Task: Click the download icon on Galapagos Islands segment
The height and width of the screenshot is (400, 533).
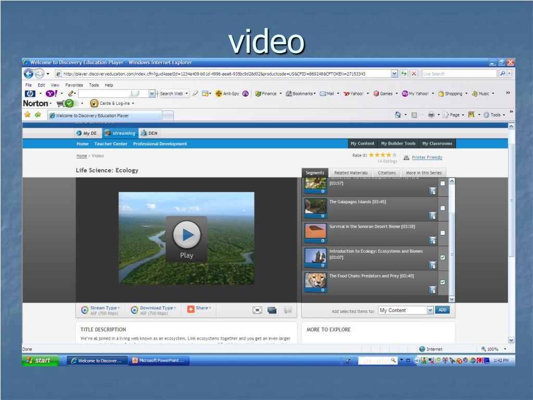Action: pos(433,216)
